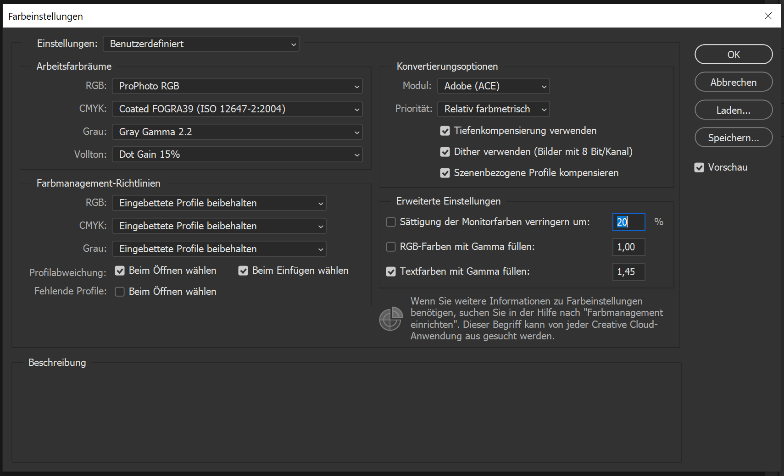Uncheck Profilabweichung Beim Öffnen wählen

[x=120, y=271]
